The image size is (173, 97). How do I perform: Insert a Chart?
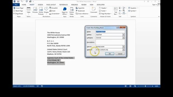coord(52,11)
